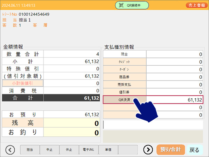The width and height of the screenshot is (209, 157).
Task: Select 値引券 payment type
Action: point(124,92)
